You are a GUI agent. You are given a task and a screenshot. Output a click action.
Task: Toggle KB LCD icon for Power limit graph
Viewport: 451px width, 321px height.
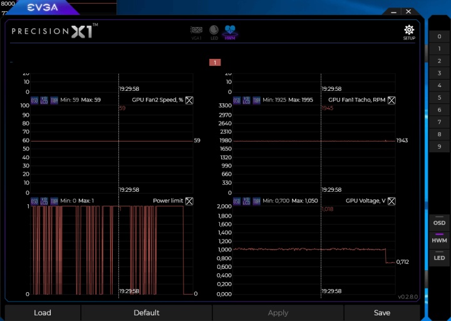tap(44, 201)
